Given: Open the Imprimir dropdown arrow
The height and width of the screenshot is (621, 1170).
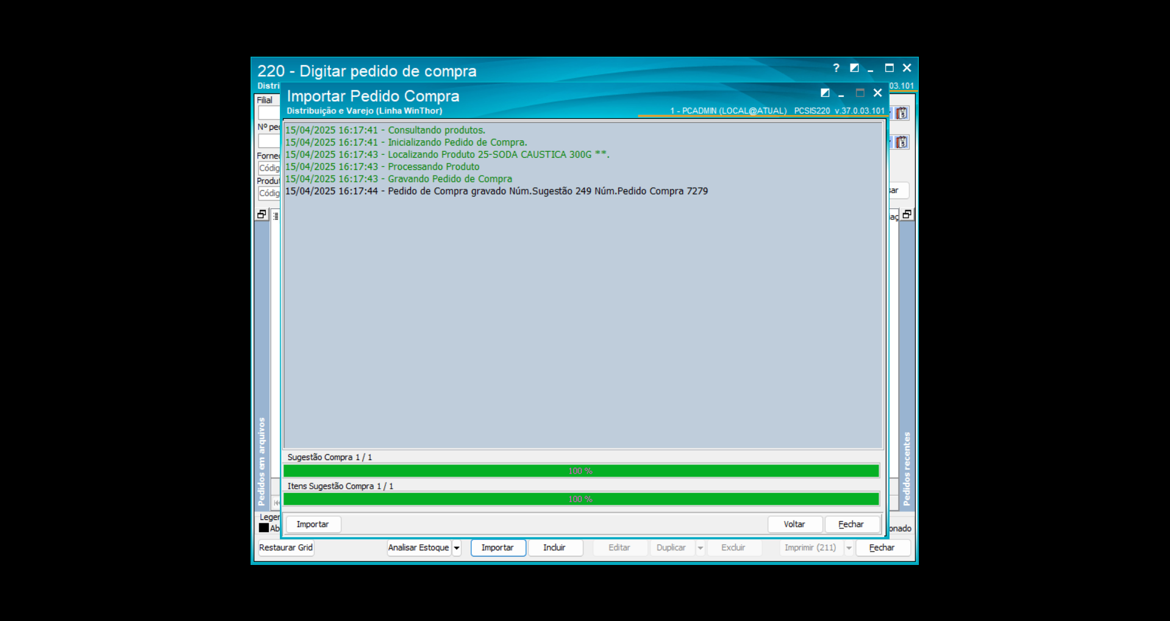Looking at the screenshot, I should (x=849, y=548).
